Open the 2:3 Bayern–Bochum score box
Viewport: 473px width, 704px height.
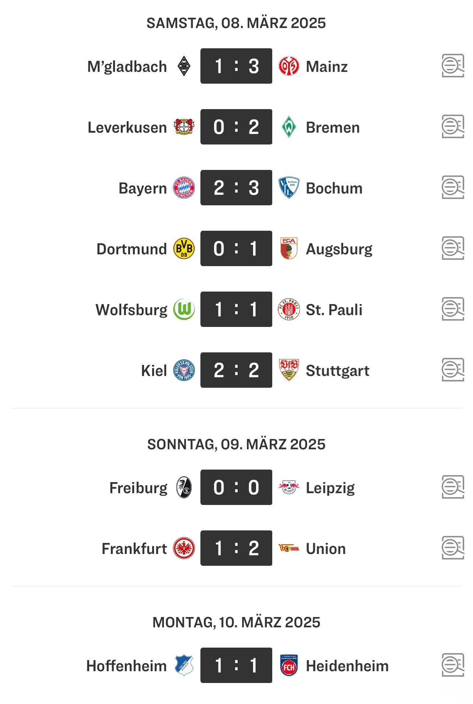click(x=236, y=188)
